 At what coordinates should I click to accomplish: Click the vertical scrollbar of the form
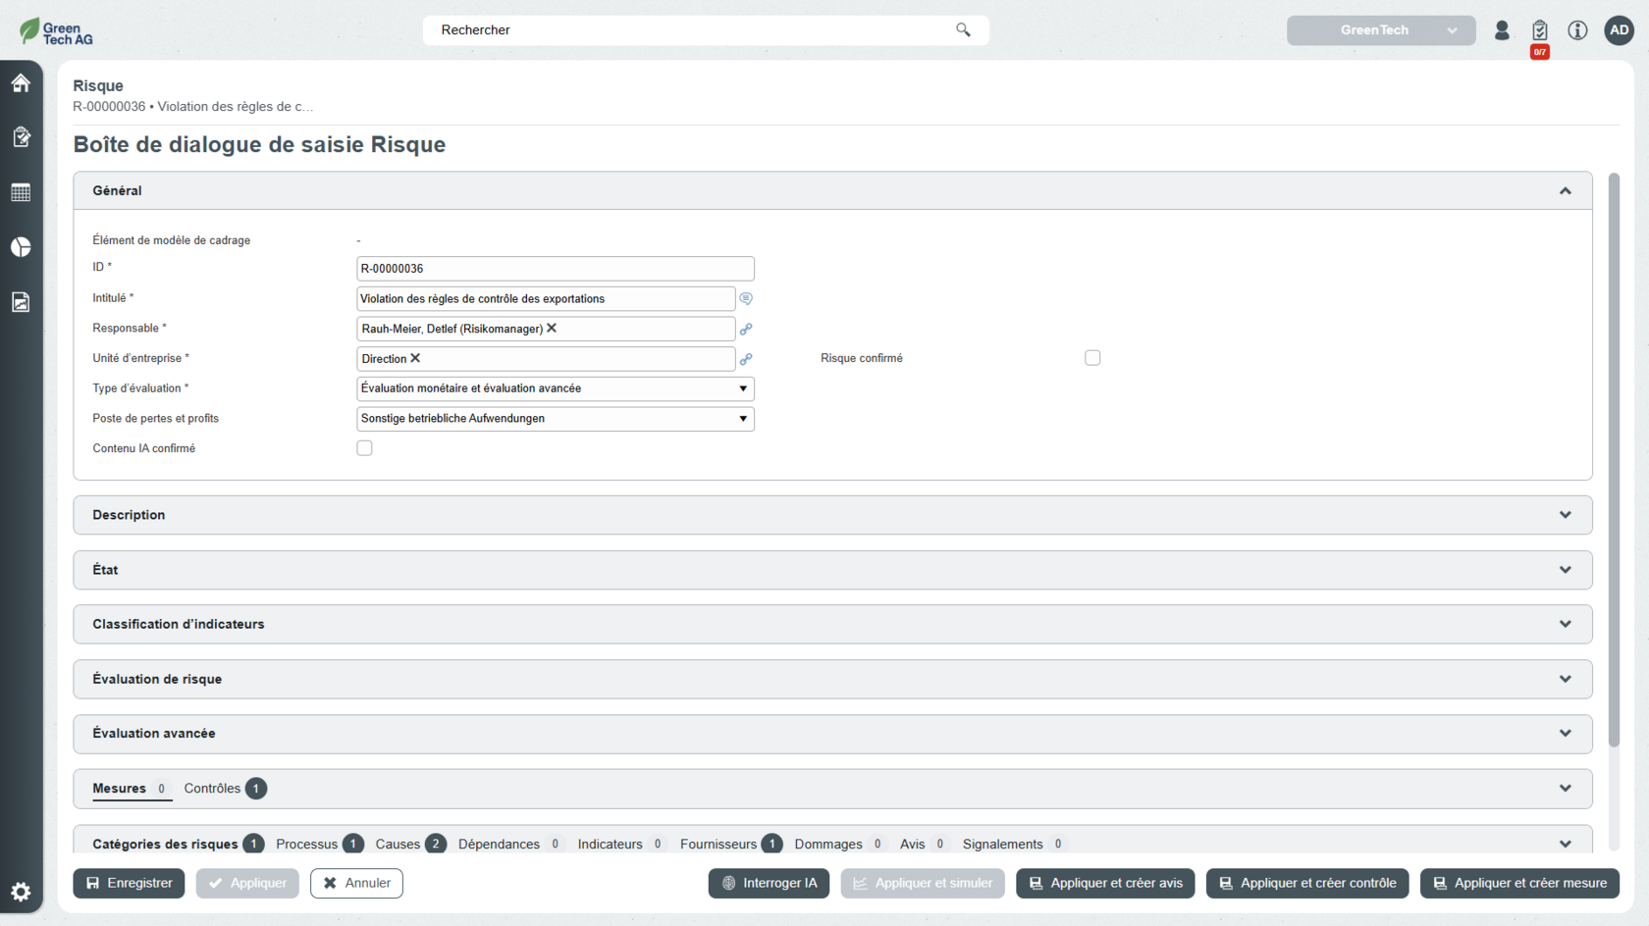click(x=1614, y=461)
